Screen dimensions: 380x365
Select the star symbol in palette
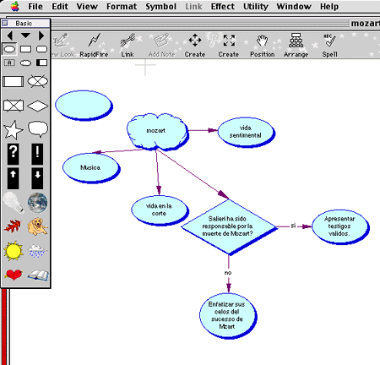tap(13, 130)
